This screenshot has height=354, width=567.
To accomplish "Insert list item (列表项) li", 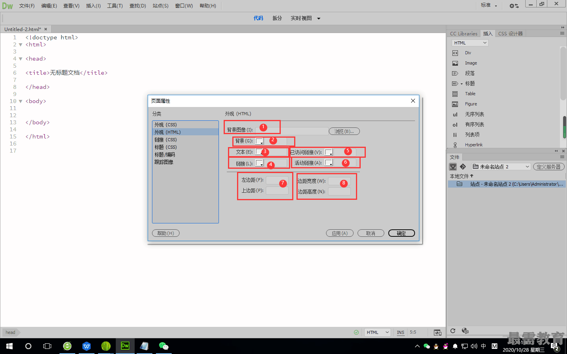I will click(x=472, y=135).
